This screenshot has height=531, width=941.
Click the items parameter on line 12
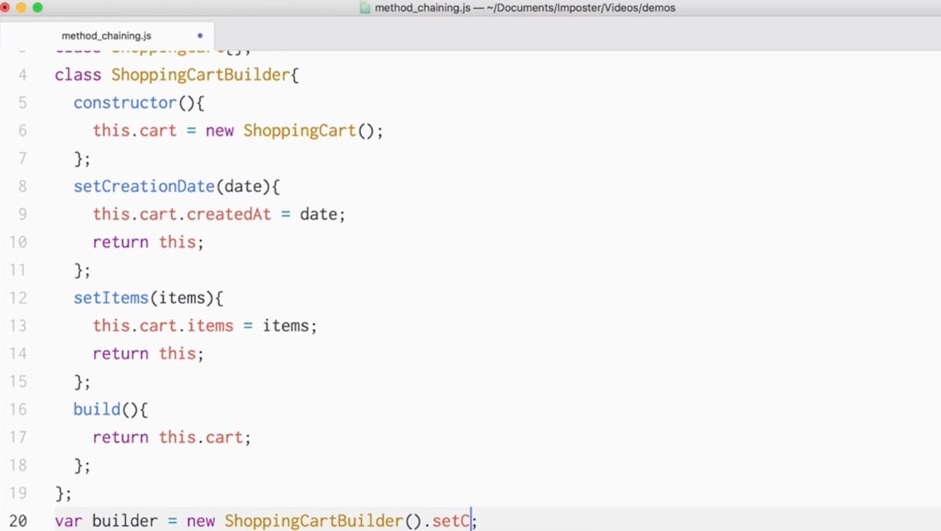[x=182, y=297]
